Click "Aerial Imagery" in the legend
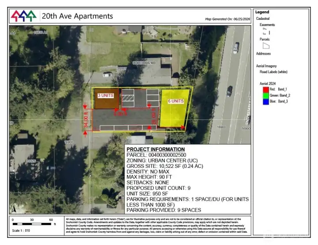This screenshot has height=245, width=318. pos(266,66)
